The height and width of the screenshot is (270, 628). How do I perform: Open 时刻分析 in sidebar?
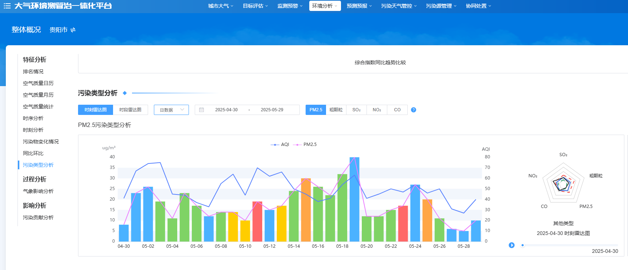pos(33,130)
